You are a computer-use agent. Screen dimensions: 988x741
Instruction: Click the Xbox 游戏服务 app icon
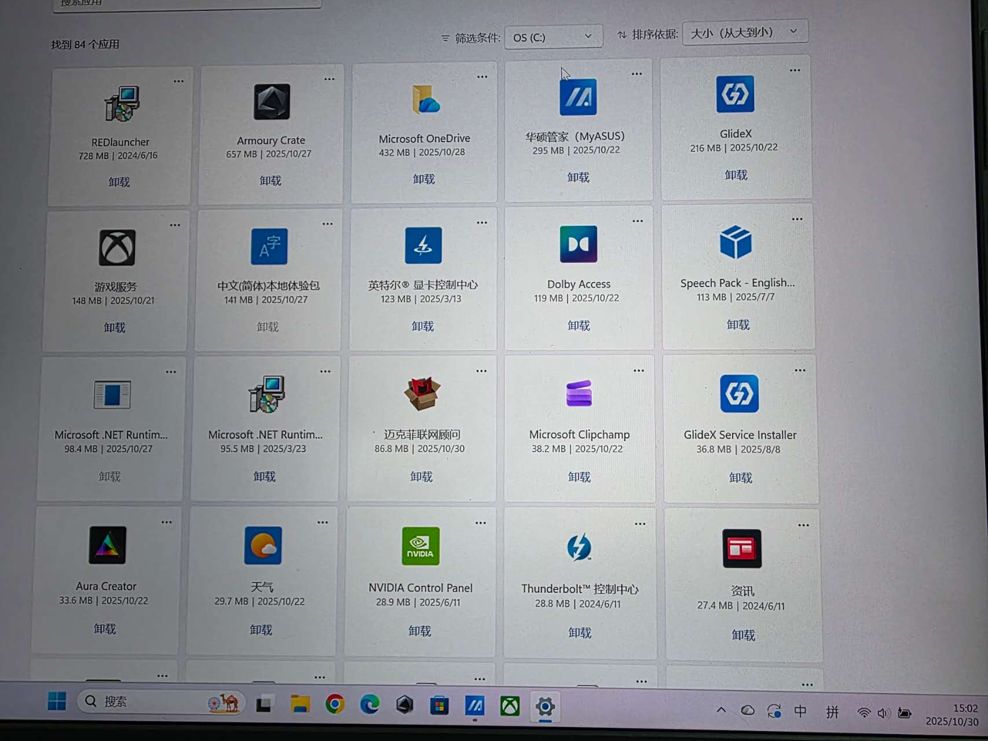click(117, 248)
